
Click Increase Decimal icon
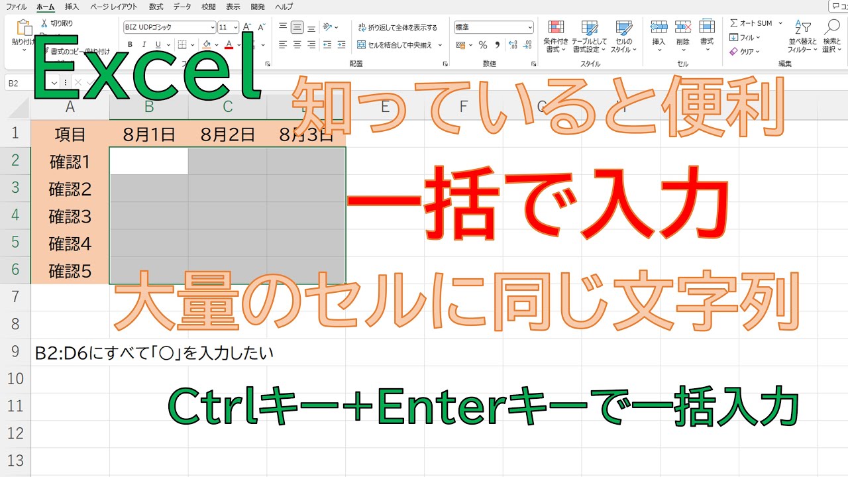514,45
